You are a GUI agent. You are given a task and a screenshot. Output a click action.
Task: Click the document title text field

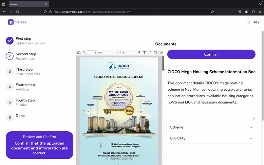[211, 72]
